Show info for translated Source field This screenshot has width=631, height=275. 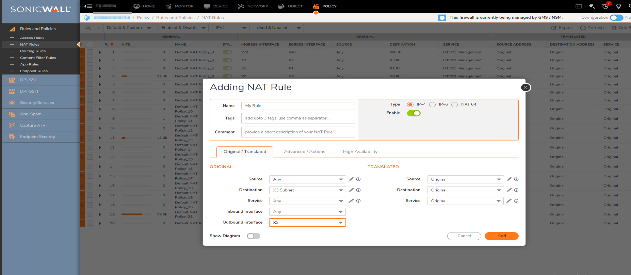point(516,179)
